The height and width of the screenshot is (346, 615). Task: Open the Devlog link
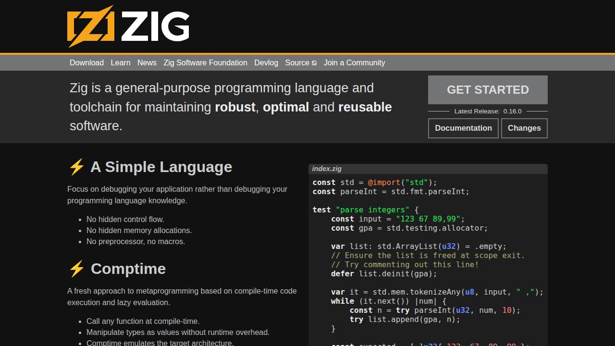(x=266, y=62)
